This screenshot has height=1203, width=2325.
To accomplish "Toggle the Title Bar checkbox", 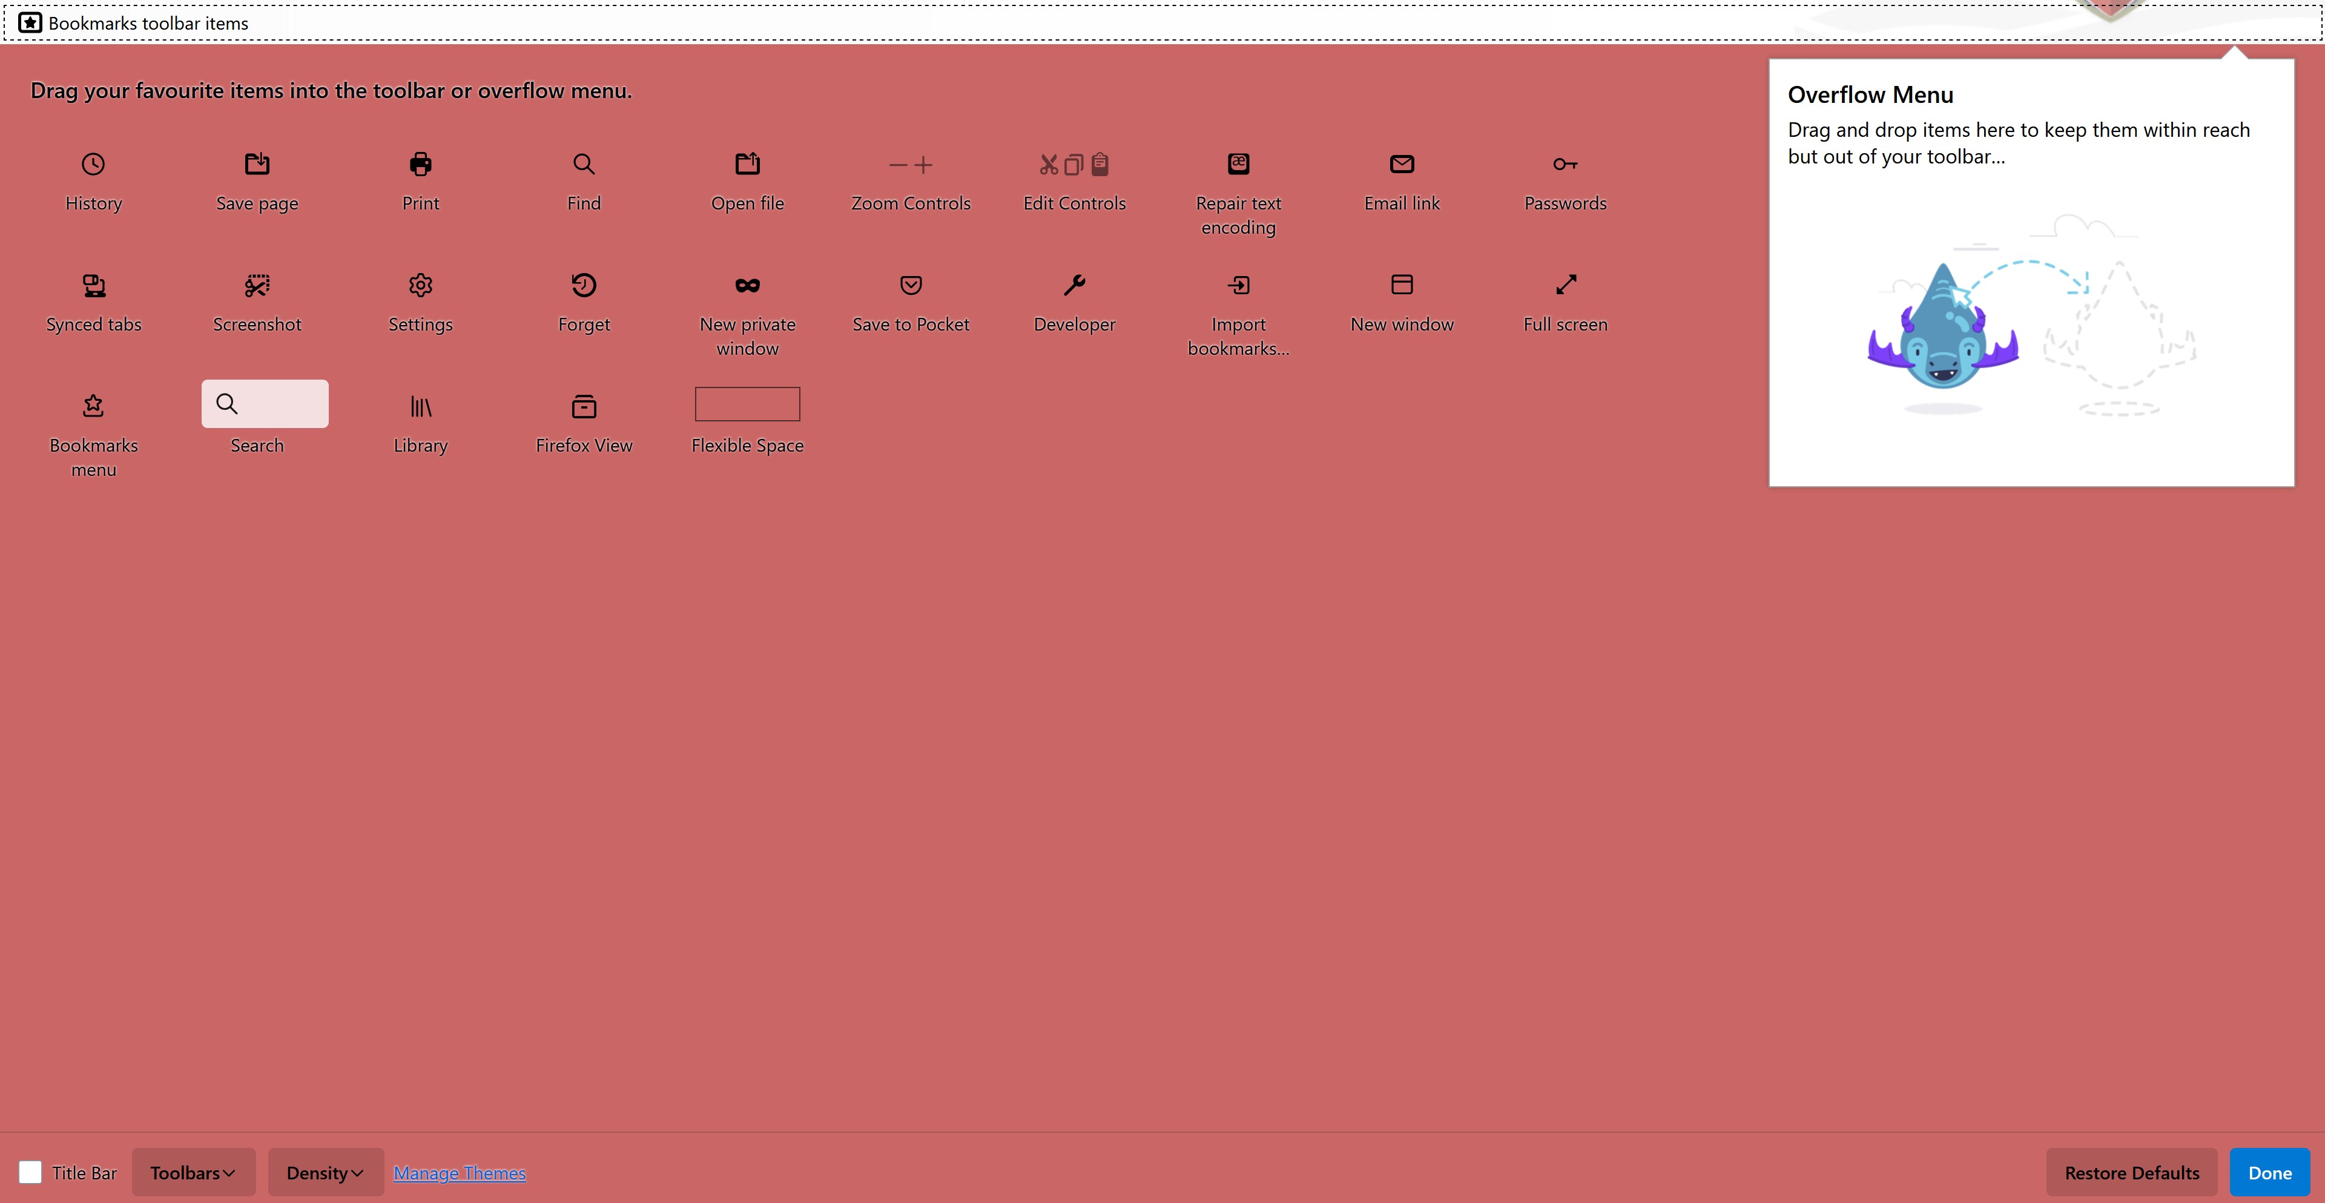I will (30, 1172).
